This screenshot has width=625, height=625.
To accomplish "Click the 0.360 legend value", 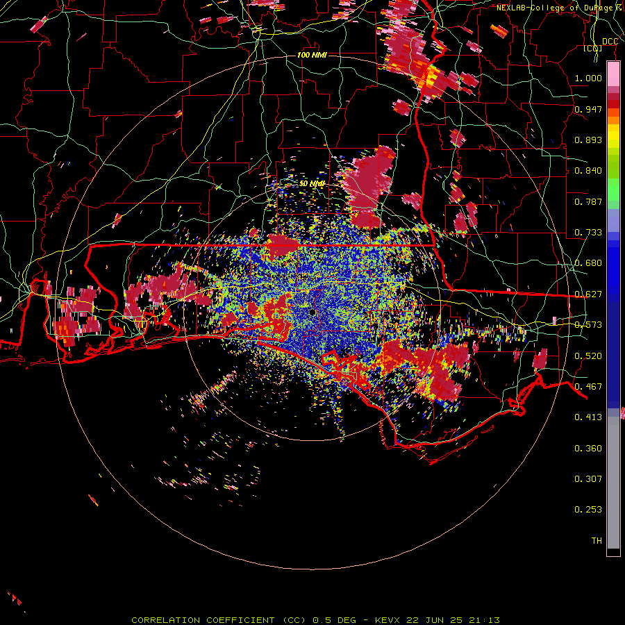I will [588, 449].
